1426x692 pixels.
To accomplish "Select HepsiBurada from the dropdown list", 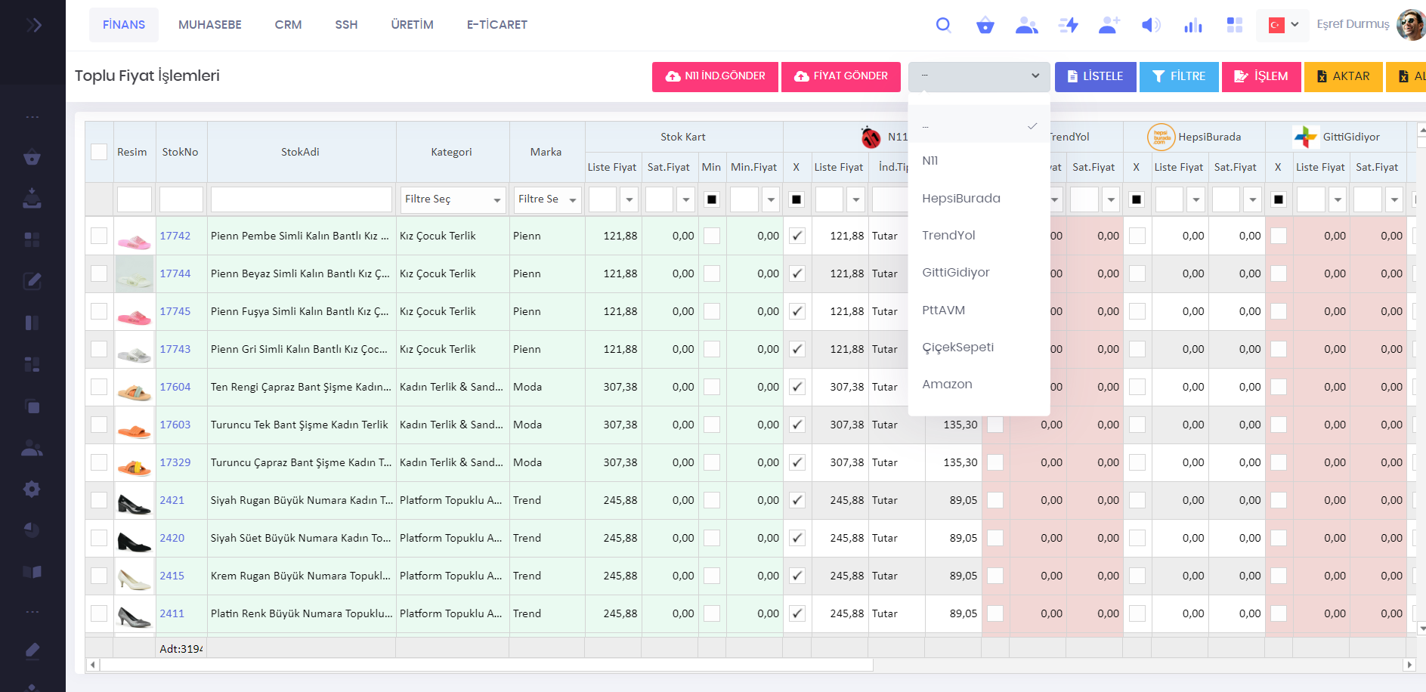I will (960, 198).
